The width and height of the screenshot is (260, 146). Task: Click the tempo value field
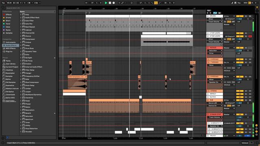point(9,3)
